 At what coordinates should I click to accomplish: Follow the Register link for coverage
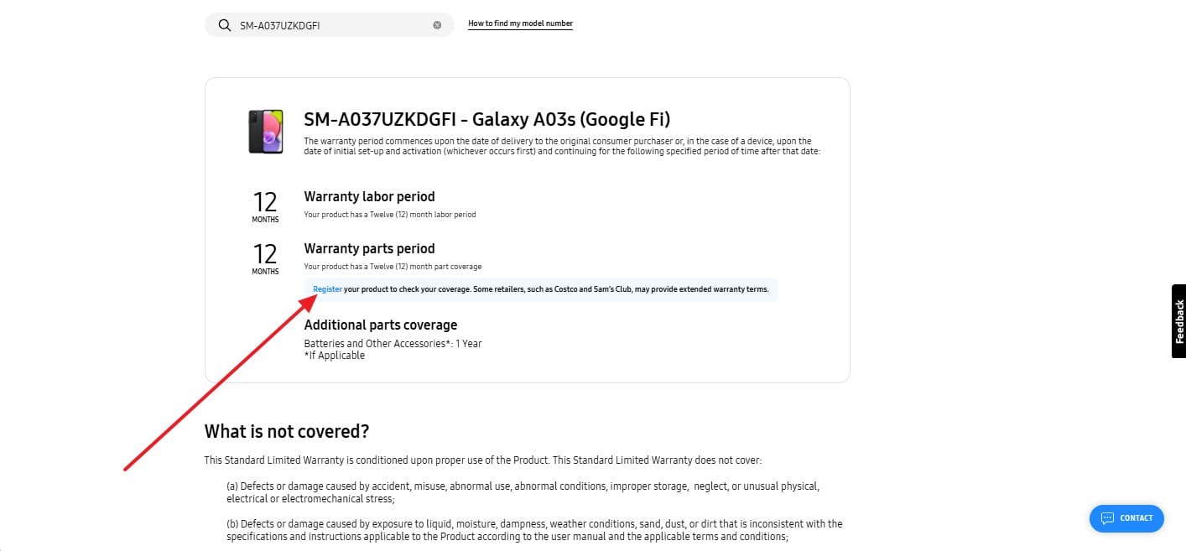[x=327, y=289]
